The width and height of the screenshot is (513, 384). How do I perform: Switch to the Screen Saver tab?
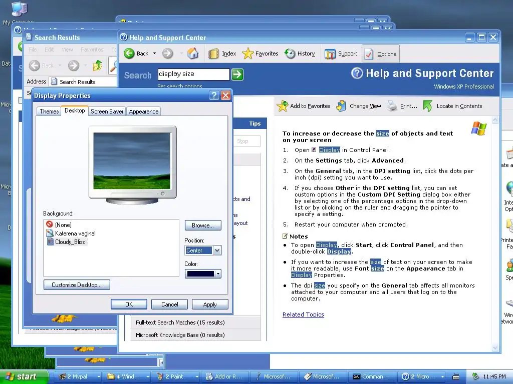point(107,111)
